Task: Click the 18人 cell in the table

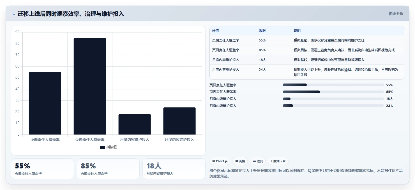Action: (262, 60)
